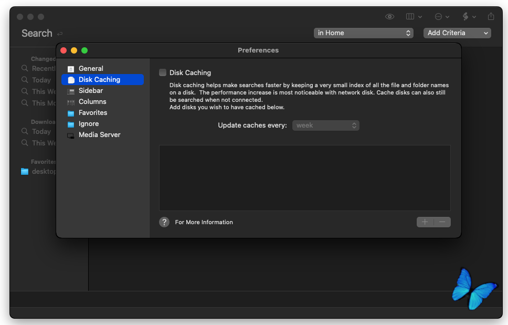
Task: Click the blue butterfly icon
Action: point(473,289)
